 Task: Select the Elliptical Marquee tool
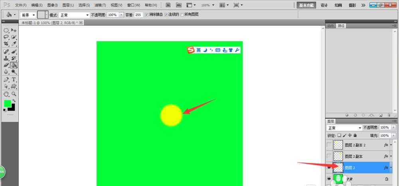pos(6,30)
